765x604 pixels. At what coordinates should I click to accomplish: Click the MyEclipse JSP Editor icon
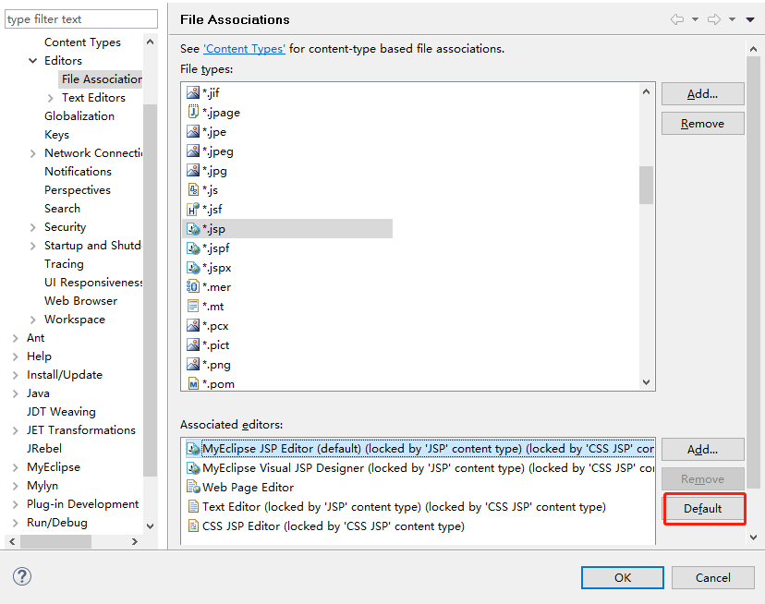point(193,449)
